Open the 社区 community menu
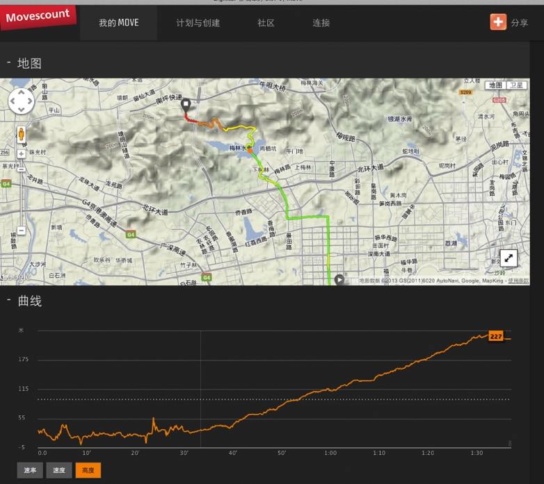The width and height of the screenshot is (544, 484). click(266, 23)
